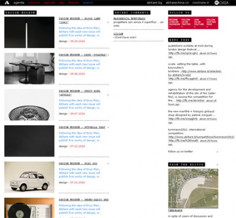
Task: Open the abitare.it competitions/turnmeon2012 link
Action: [x=201, y=137]
